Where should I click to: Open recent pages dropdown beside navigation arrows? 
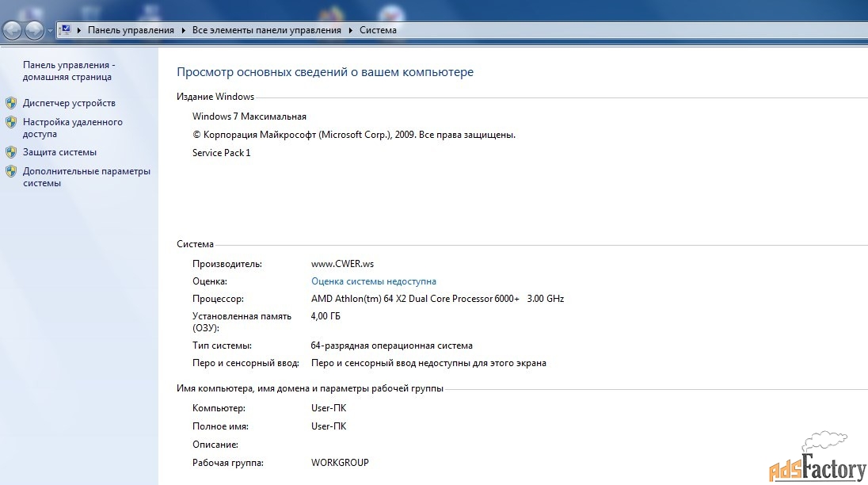(50, 30)
